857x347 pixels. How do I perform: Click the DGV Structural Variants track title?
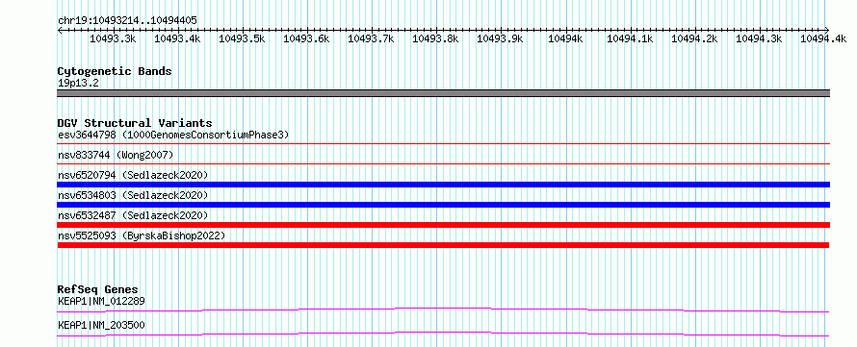[135, 123]
